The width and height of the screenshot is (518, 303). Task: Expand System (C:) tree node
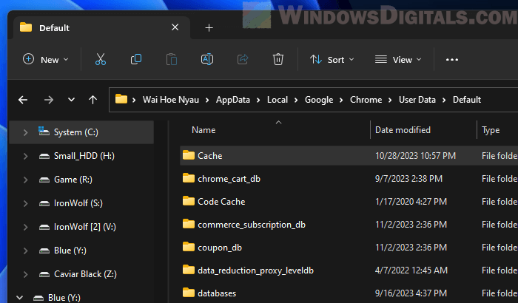(x=25, y=132)
